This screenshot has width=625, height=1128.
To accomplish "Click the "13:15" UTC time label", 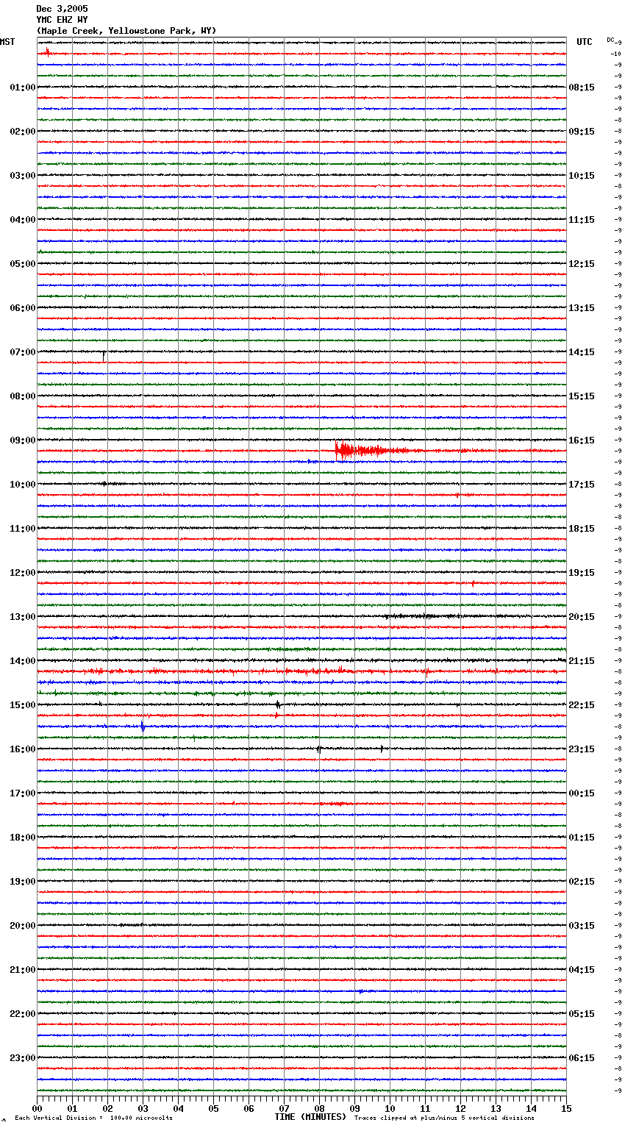I will [x=582, y=308].
